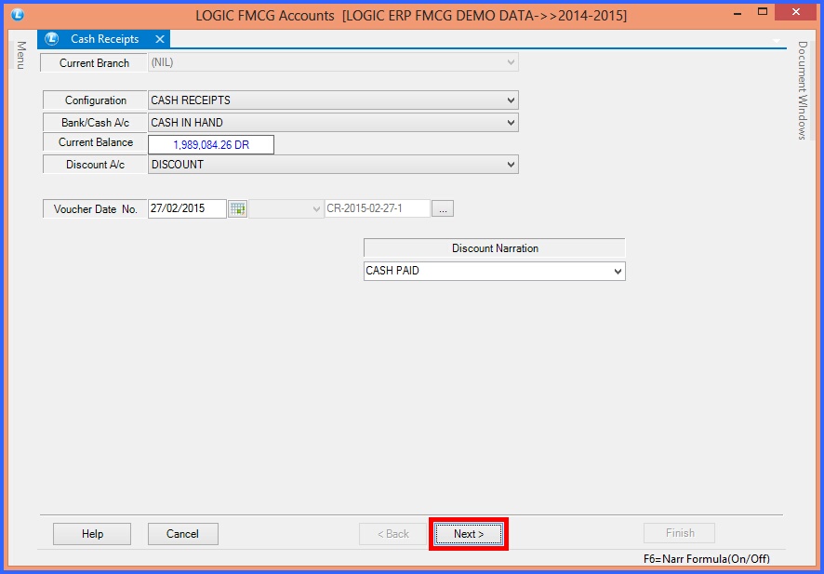Click into the voucher date field 27/02/2015
The height and width of the screenshot is (574, 824).
tap(187, 208)
